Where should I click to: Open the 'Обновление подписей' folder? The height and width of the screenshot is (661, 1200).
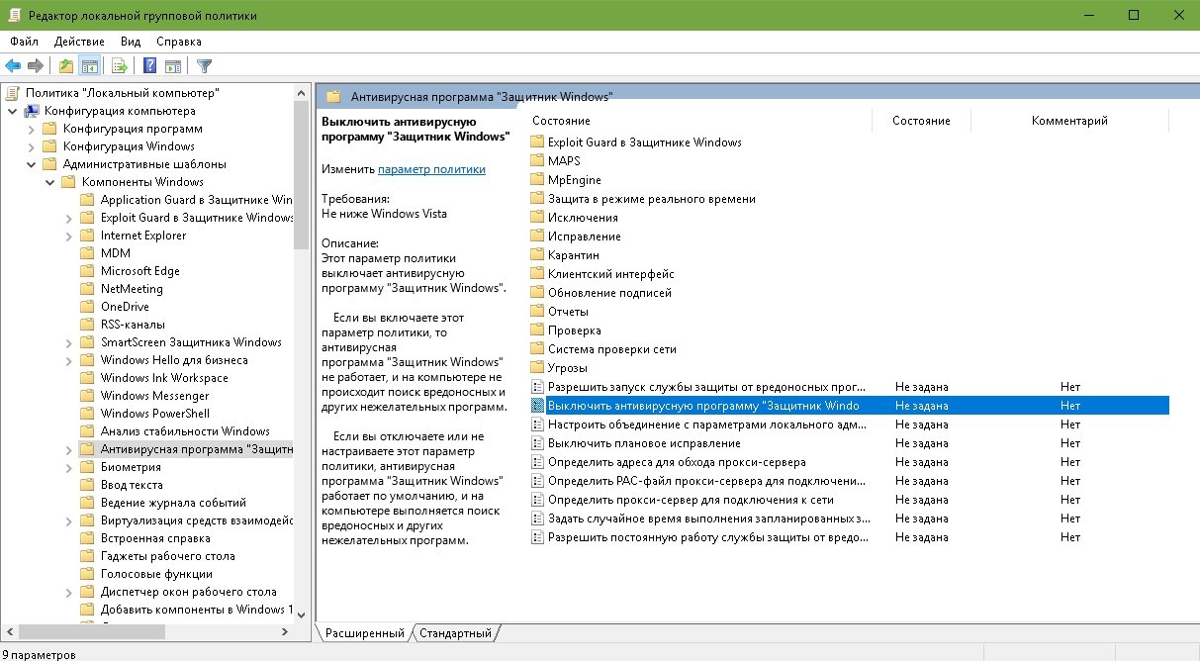609,292
